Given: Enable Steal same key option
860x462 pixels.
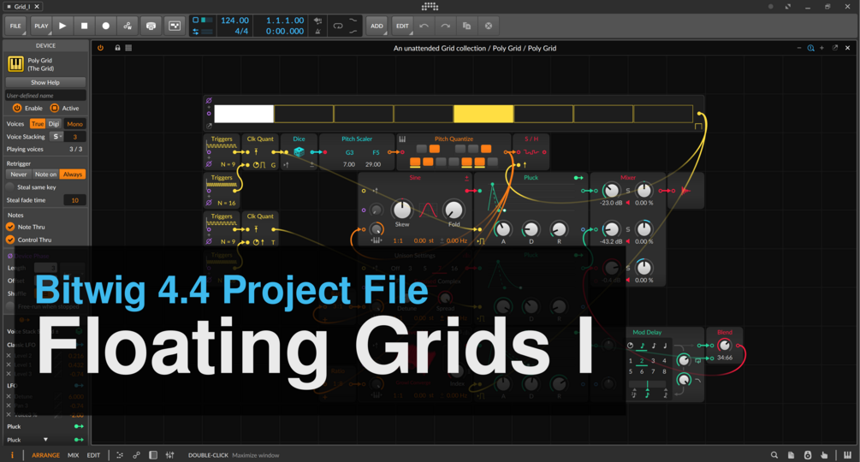Looking at the screenshot, I should (10, 187).
